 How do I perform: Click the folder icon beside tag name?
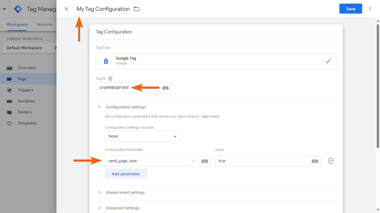[x=136, y=9]
